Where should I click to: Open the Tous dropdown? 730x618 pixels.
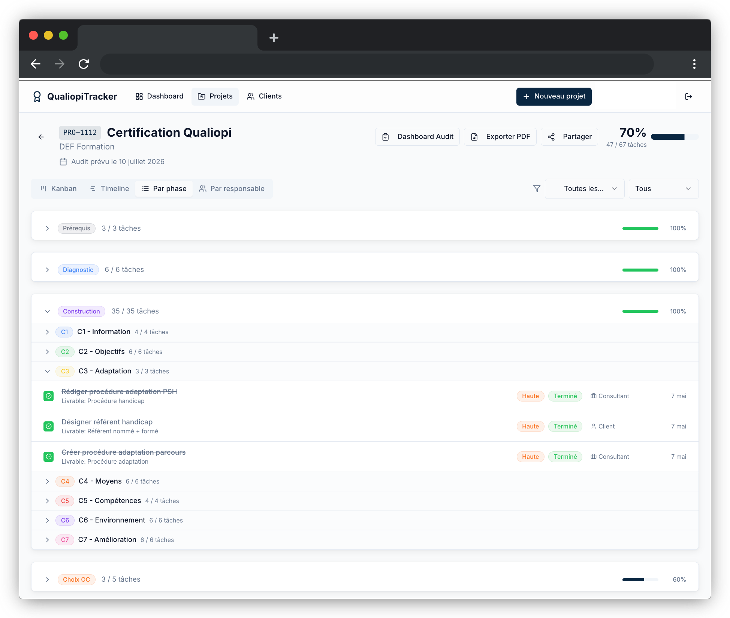click(x=663, y=189)
